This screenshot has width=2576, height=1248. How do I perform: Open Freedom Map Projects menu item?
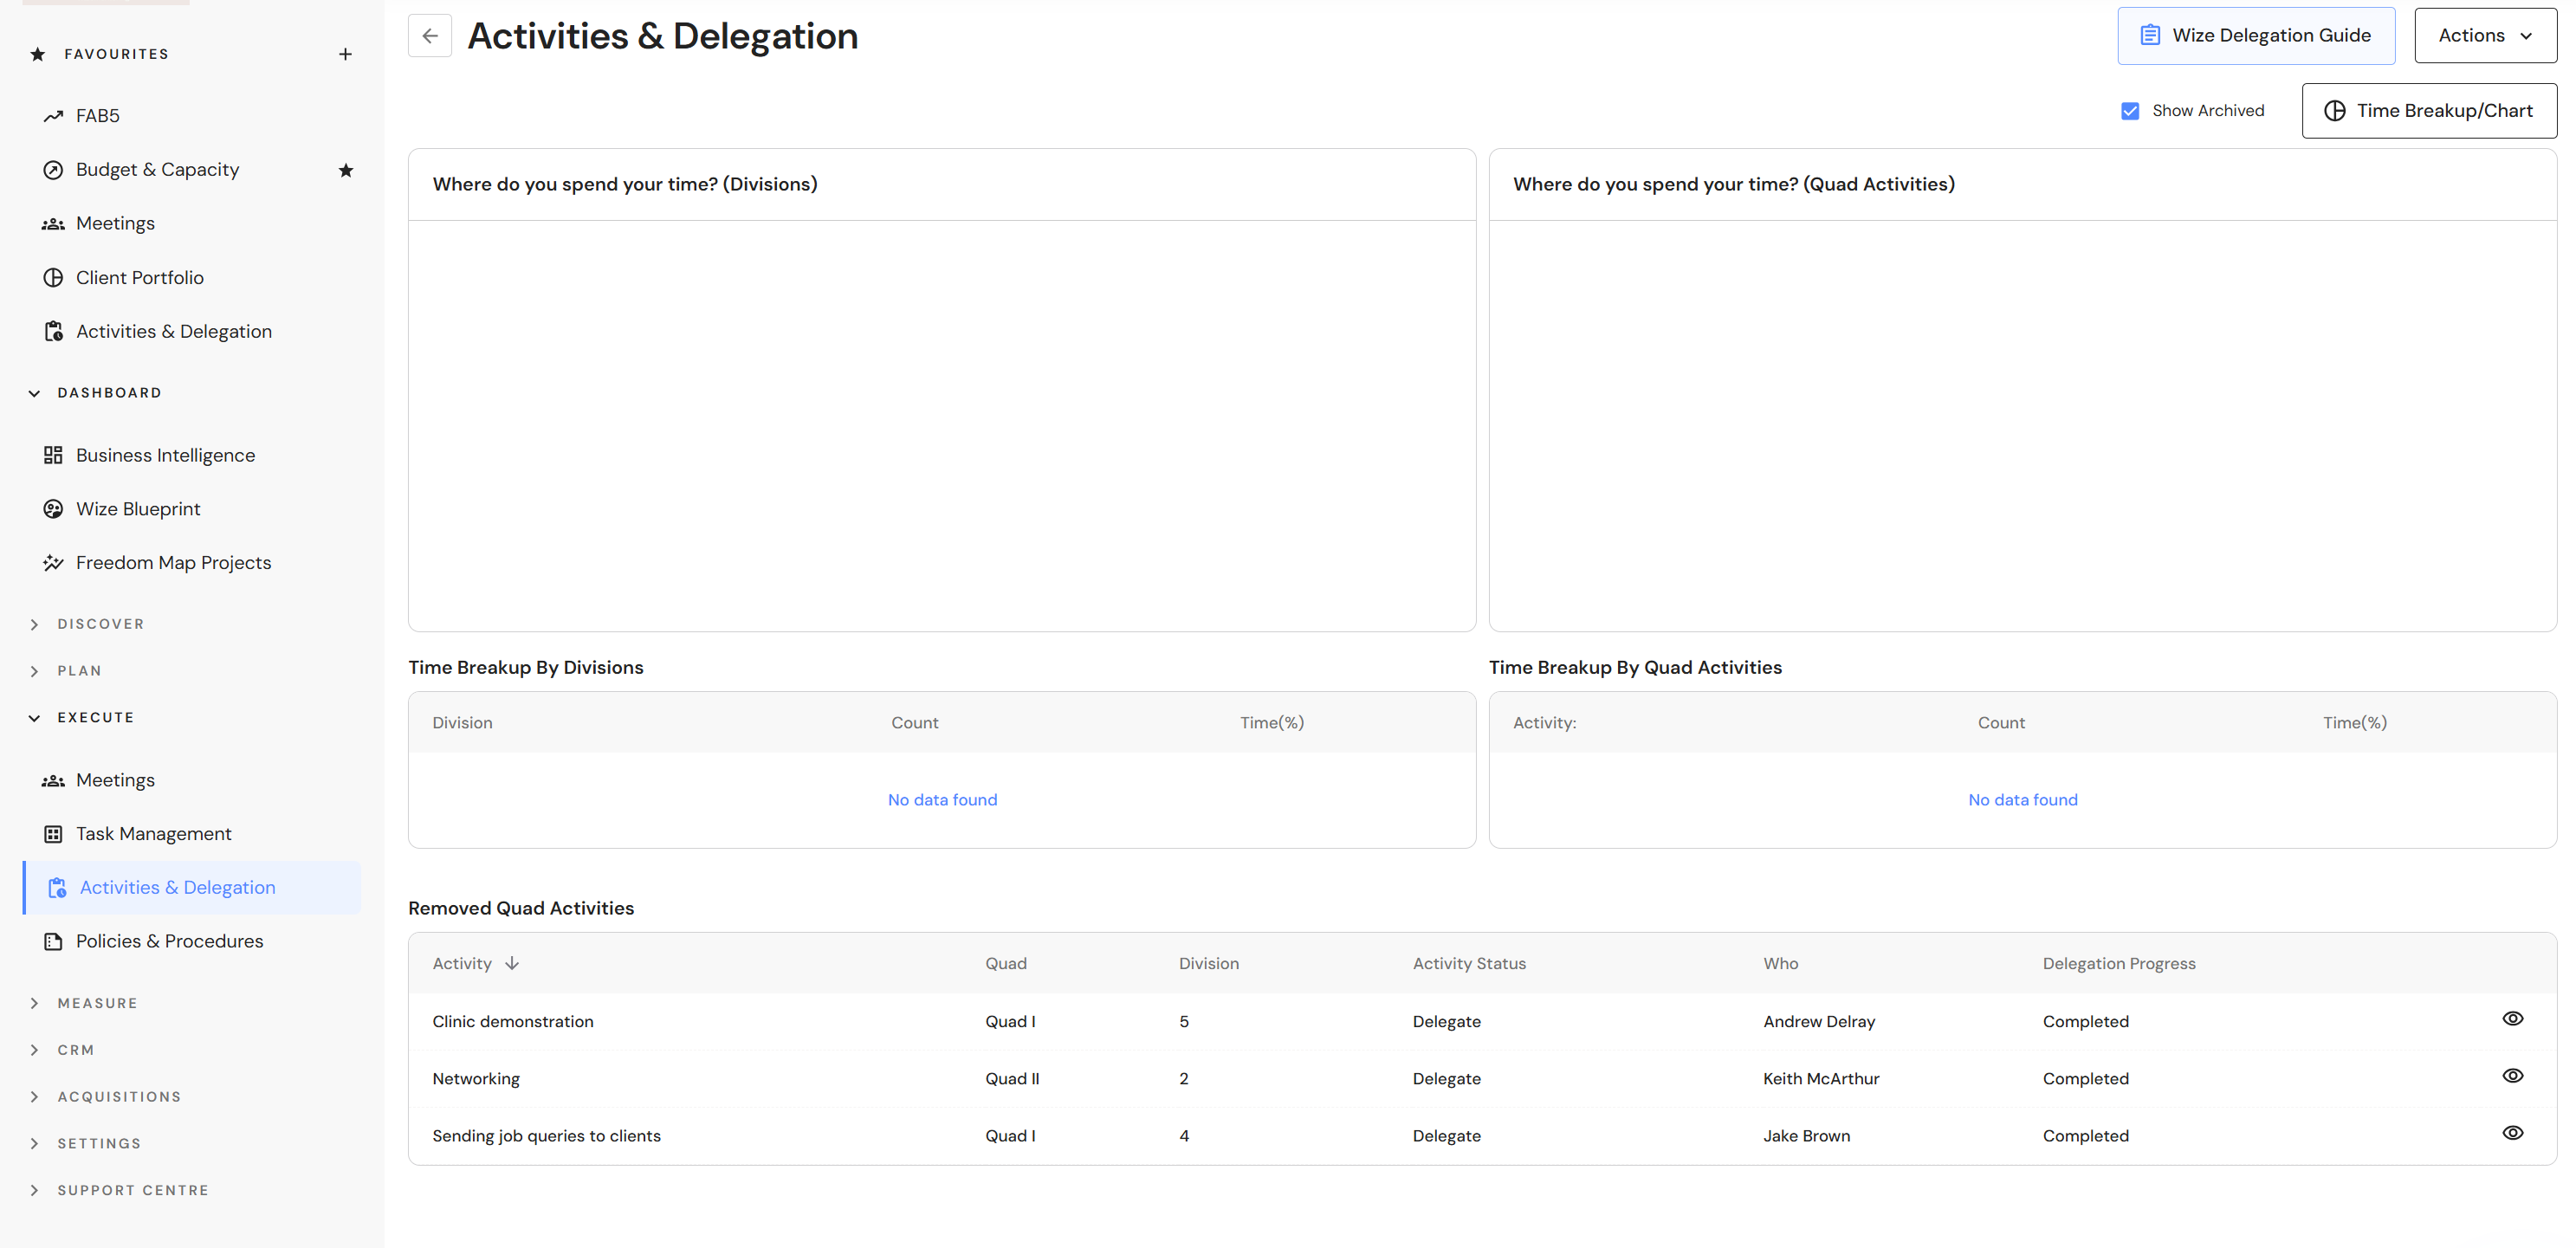click(173, 563)
